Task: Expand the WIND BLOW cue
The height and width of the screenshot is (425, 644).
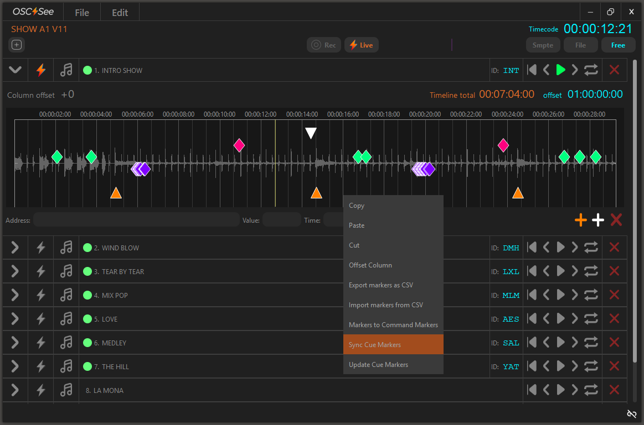Action: [15, 248]
